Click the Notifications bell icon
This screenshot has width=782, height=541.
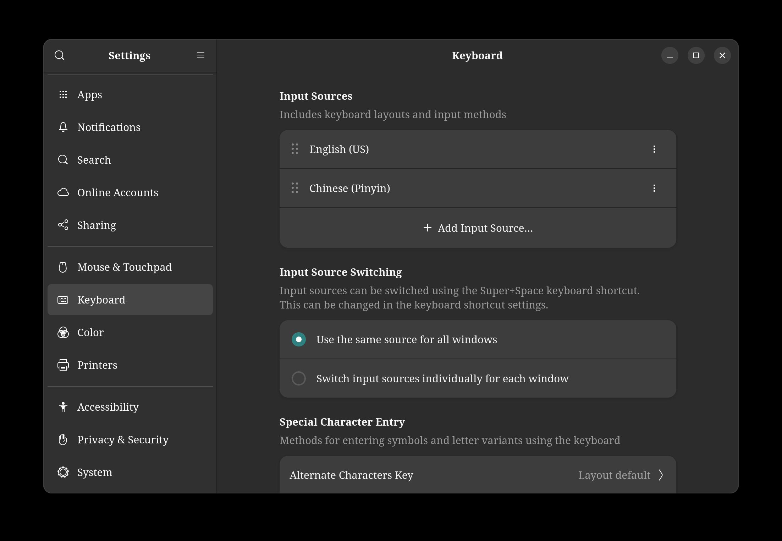click(63, 127)
